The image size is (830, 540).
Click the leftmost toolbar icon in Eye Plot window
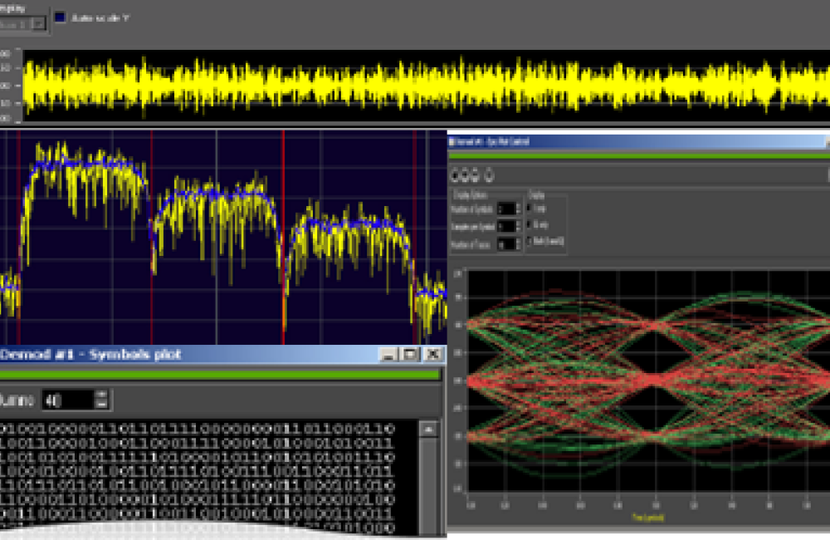point(455,175)
